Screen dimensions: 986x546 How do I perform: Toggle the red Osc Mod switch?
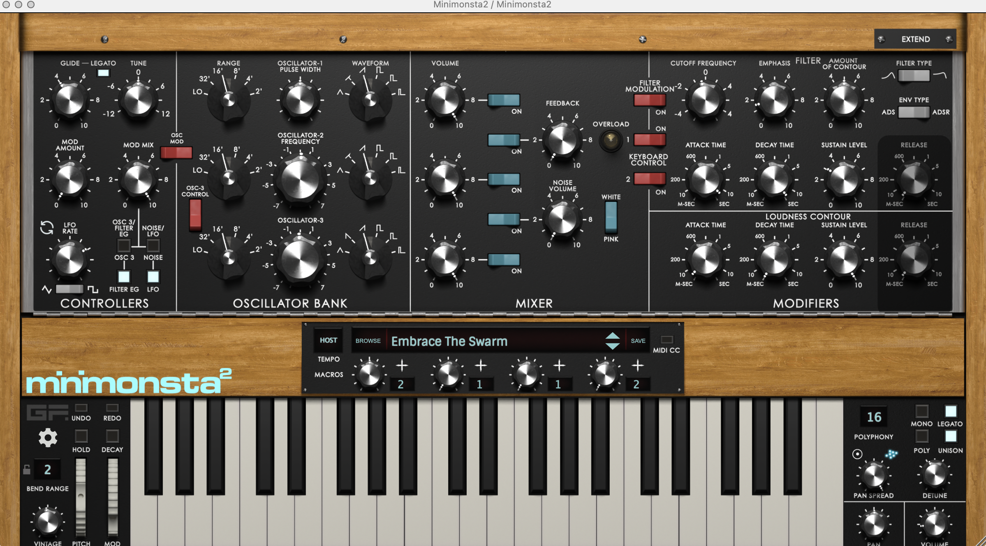pos(176,153)
